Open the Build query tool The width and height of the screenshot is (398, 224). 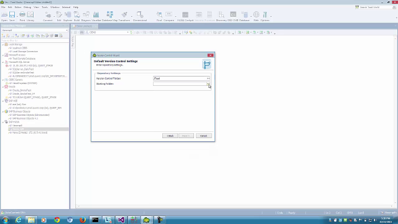pyautogui.click(x=76, y=16)
